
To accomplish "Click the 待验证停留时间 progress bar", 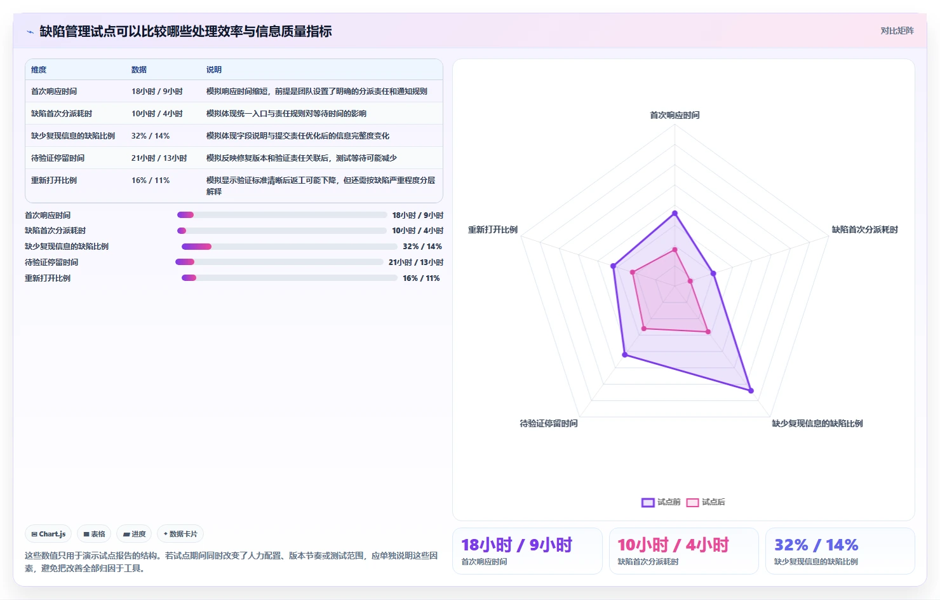I will [279, 262].
